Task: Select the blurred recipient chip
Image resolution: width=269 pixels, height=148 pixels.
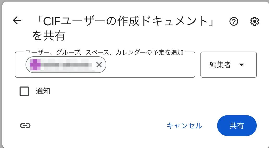Action: click(x=65, y=65)
